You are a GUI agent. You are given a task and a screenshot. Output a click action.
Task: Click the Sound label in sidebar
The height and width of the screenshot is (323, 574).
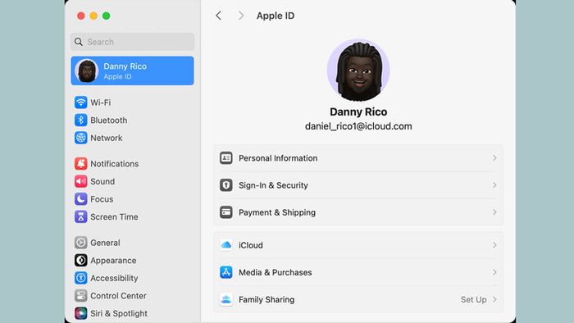(x=102, y=181)
